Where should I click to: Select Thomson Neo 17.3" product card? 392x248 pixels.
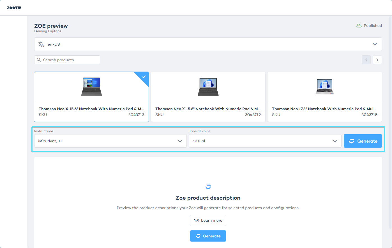pyautogui.click(x=324, y=97)
